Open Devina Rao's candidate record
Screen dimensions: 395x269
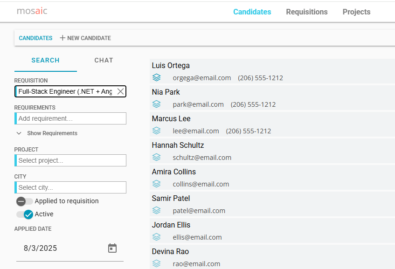pos(170,252)
